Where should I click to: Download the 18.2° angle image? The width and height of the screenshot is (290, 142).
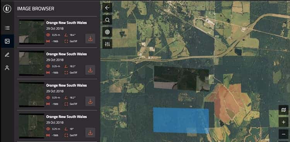pyautogui.click(x=90, y=101)
